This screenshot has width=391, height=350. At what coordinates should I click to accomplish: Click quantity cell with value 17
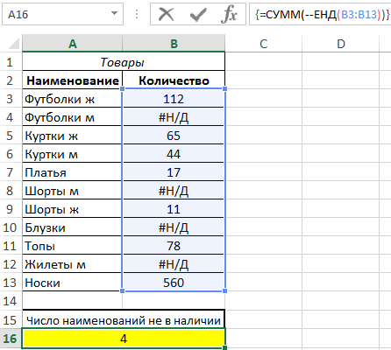(174, 172)
